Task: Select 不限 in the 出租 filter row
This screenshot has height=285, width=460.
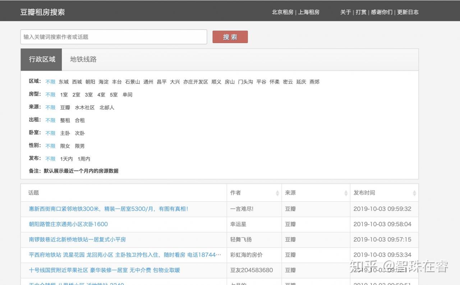Action: point(50,121)
